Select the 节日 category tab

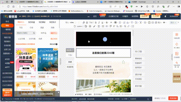coord(21,28)
